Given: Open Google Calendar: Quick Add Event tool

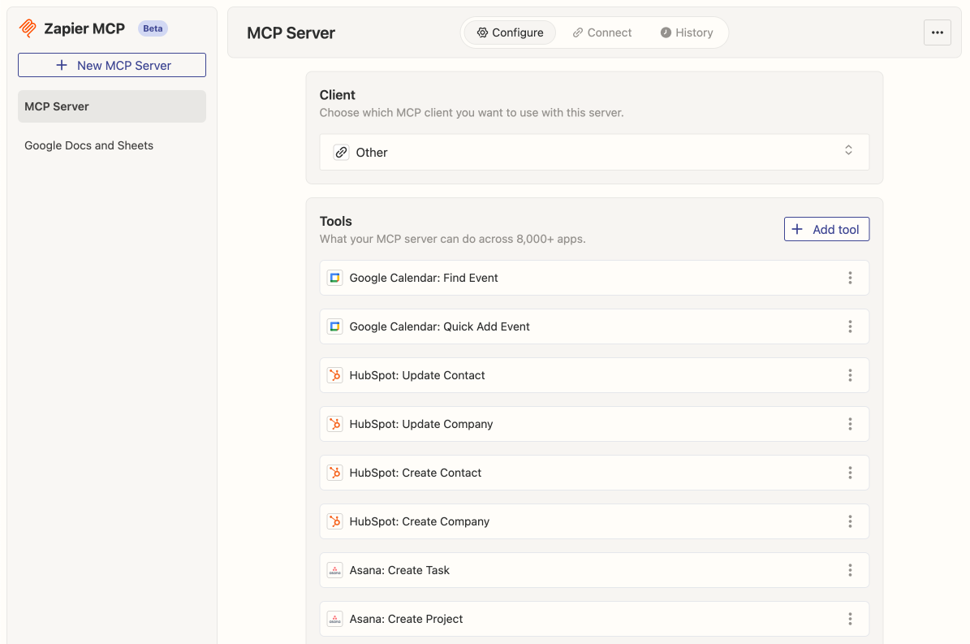Looking at the screenshot, I should [594, 326].
